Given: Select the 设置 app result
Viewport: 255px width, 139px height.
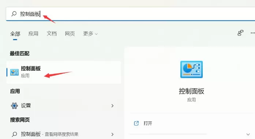Looking at the screenshot, I should (x=64, y=106).
